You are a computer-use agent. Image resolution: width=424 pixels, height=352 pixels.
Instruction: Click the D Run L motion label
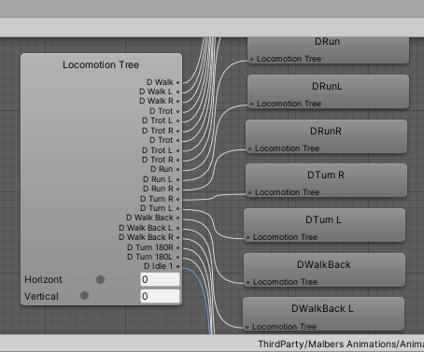(158, 179)
